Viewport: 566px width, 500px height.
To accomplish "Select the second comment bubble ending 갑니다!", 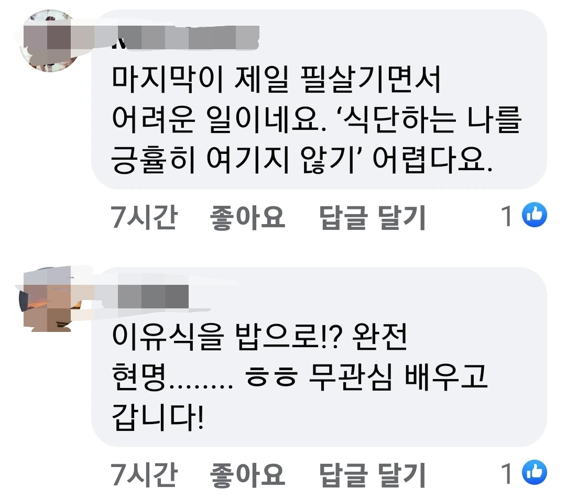I will click(x=319, y=357).
